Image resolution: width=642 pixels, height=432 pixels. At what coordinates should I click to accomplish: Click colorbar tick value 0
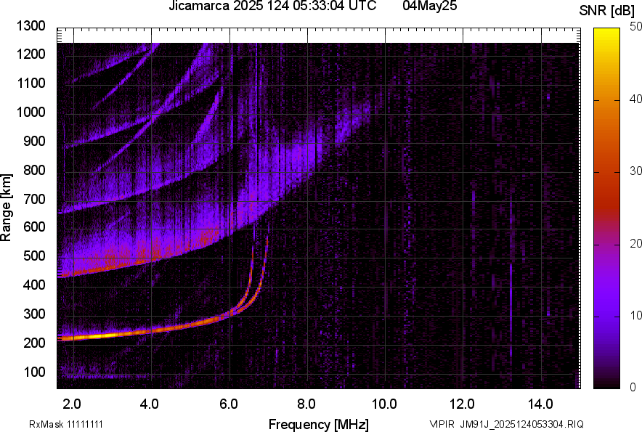pyautogui.click(x=633, y=387)
